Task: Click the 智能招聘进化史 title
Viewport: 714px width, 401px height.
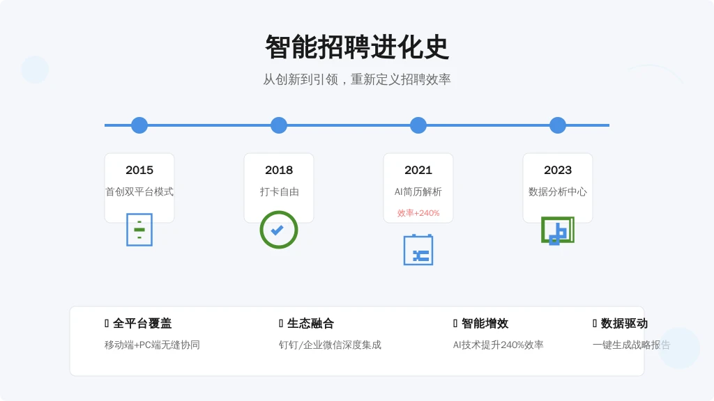Action: pyautogui.click(x=357, y=47)
